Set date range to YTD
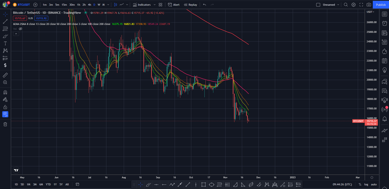This screenshot has width=389, height=189. pyautogui.click(x=48, y=184)
